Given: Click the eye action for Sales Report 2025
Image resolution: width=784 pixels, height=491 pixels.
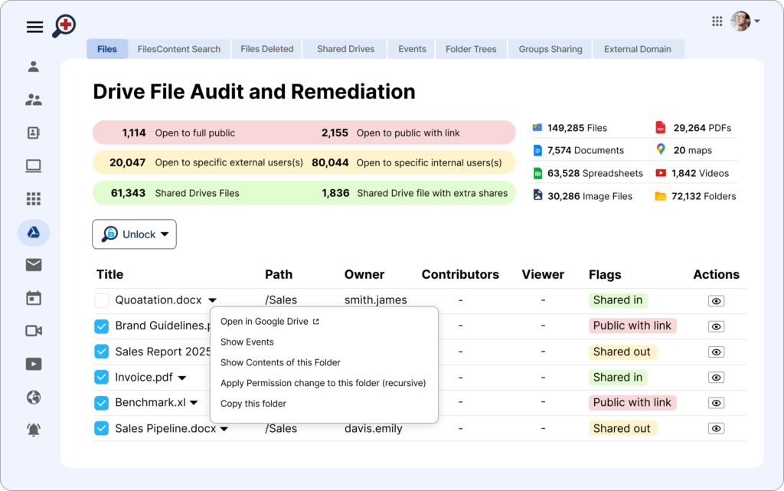Looking at the screenshot, I should click(x=716, y=352).
